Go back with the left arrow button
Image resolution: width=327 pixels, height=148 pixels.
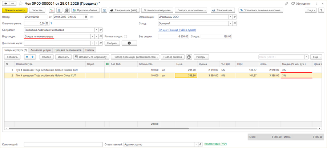[6, 4]
